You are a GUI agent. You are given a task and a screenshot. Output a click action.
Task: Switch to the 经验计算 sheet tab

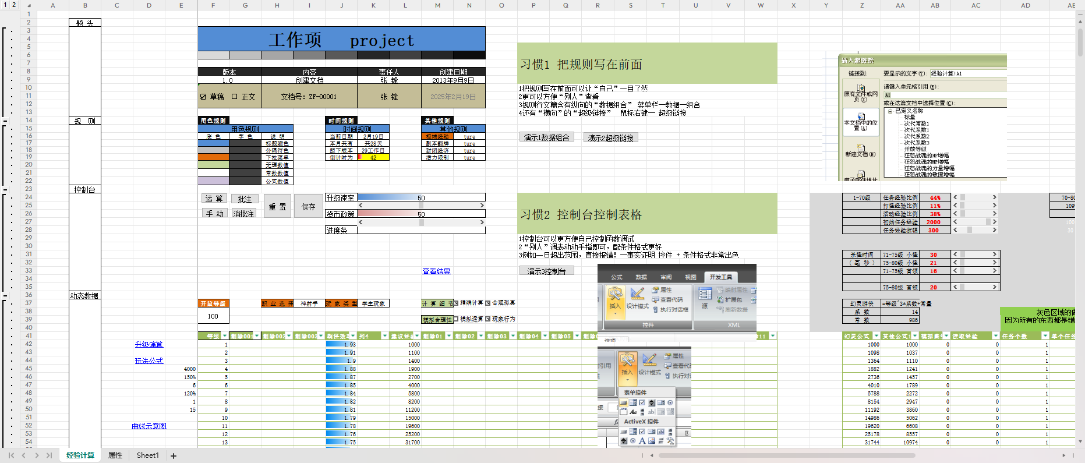tap(80, 455)
